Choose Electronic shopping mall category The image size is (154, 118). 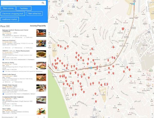tap(13, 14)
